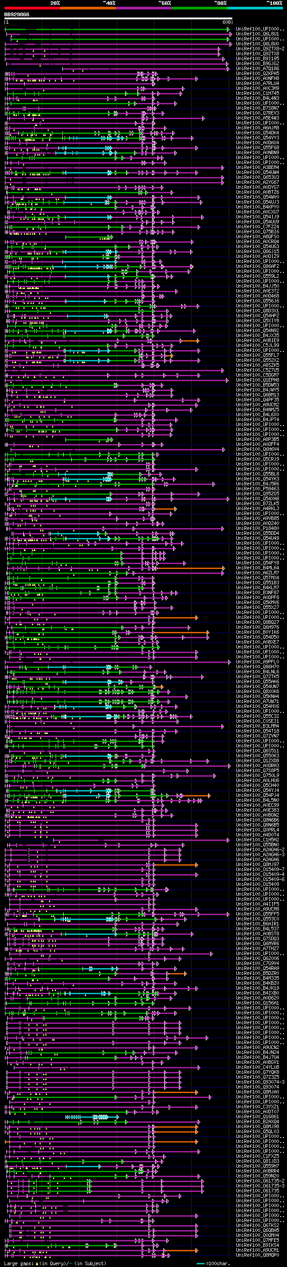Screen dimensions: 287x1267
Task: Select label UniRef100_B4L4N3
Action: click(257, 98)
